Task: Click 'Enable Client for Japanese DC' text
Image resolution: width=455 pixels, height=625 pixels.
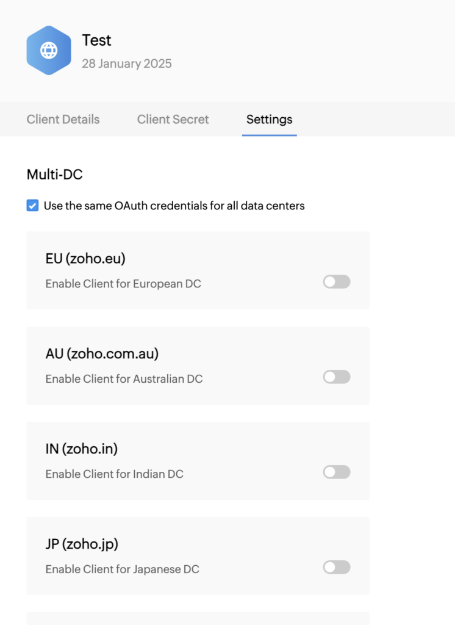Action: (x=123, y=569)
